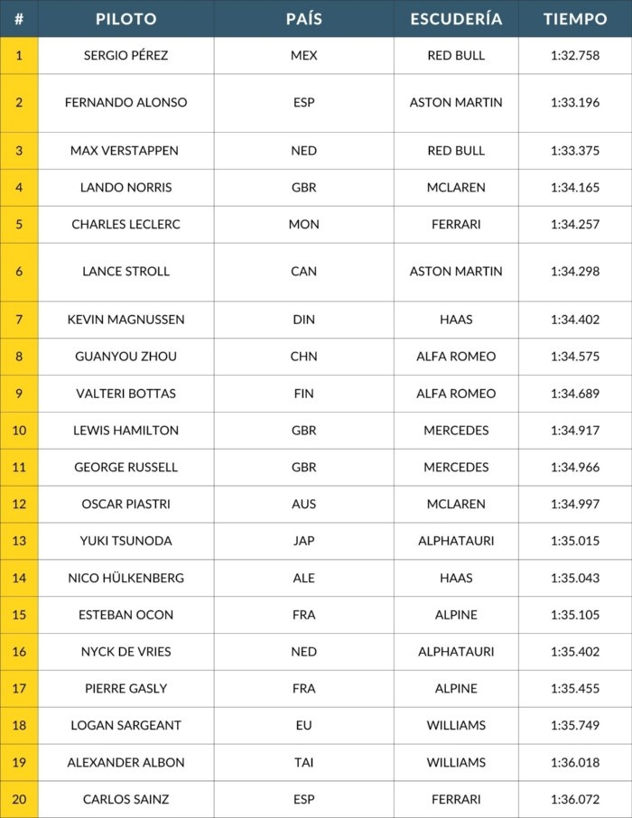Click LOGAN SARGEANT's country cell EU
Viewport: 632px width, 818px height.
tap(303, 725)
